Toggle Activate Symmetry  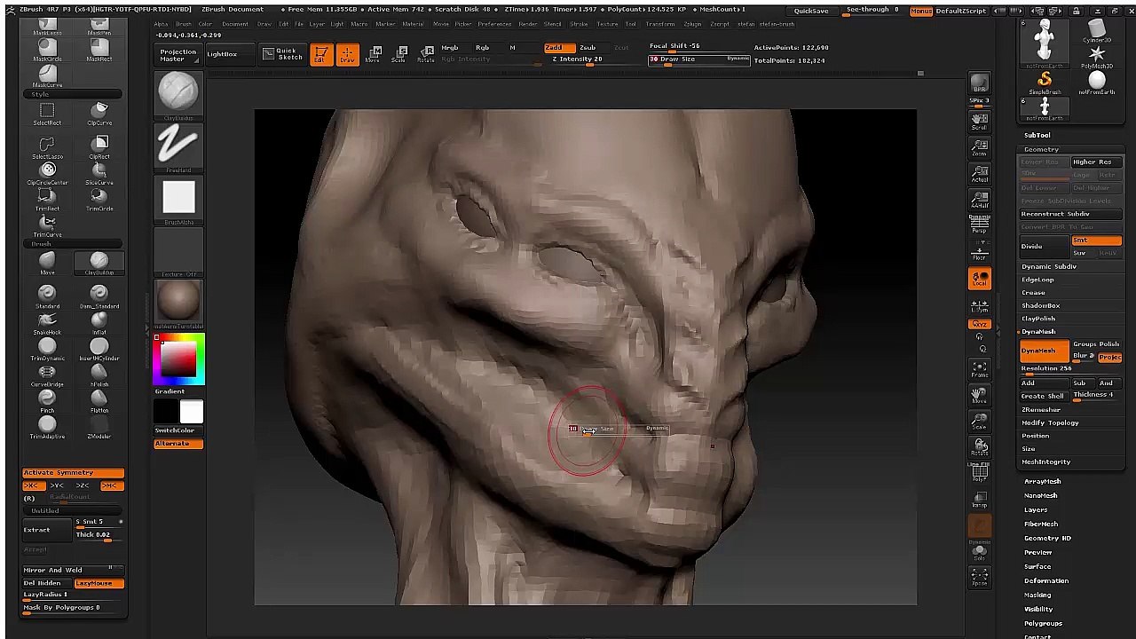73,472
